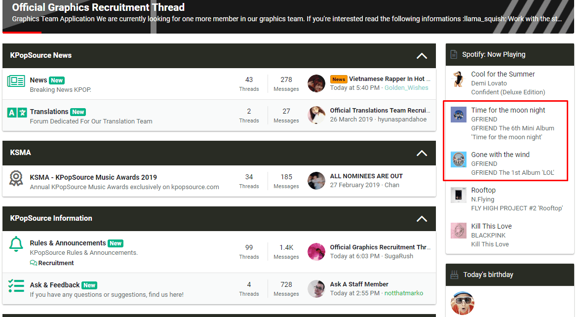The image size is (584, 317).
Task: Click the featured slider red progress bar
Action: point(22,33)
